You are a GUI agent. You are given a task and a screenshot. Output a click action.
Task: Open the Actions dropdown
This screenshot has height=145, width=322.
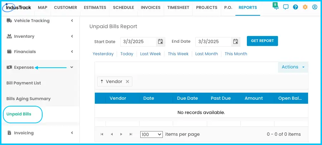pyautogui.click(x=293, y=67)
